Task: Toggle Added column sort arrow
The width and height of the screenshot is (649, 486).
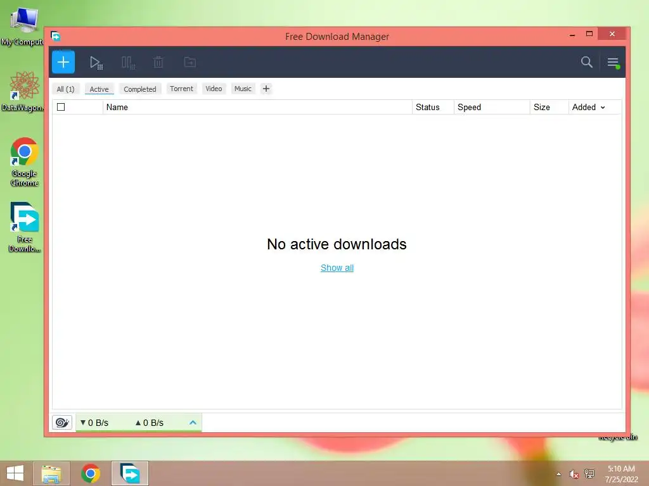Action: (603, 108)
